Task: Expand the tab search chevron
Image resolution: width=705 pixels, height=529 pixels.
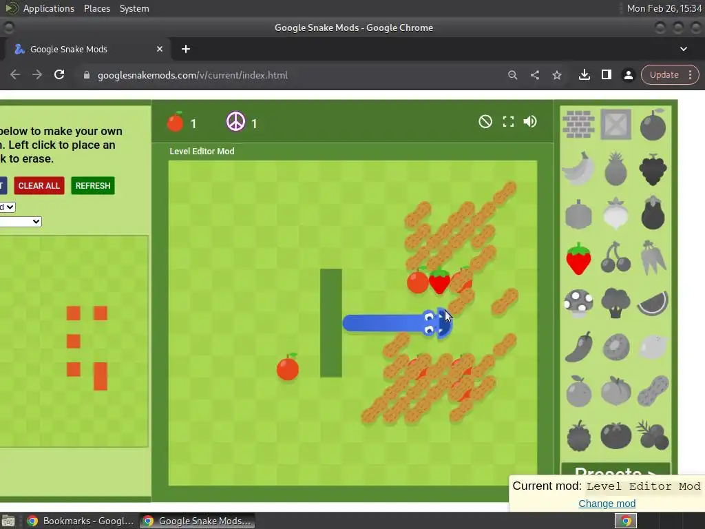Action: [684, 49]
